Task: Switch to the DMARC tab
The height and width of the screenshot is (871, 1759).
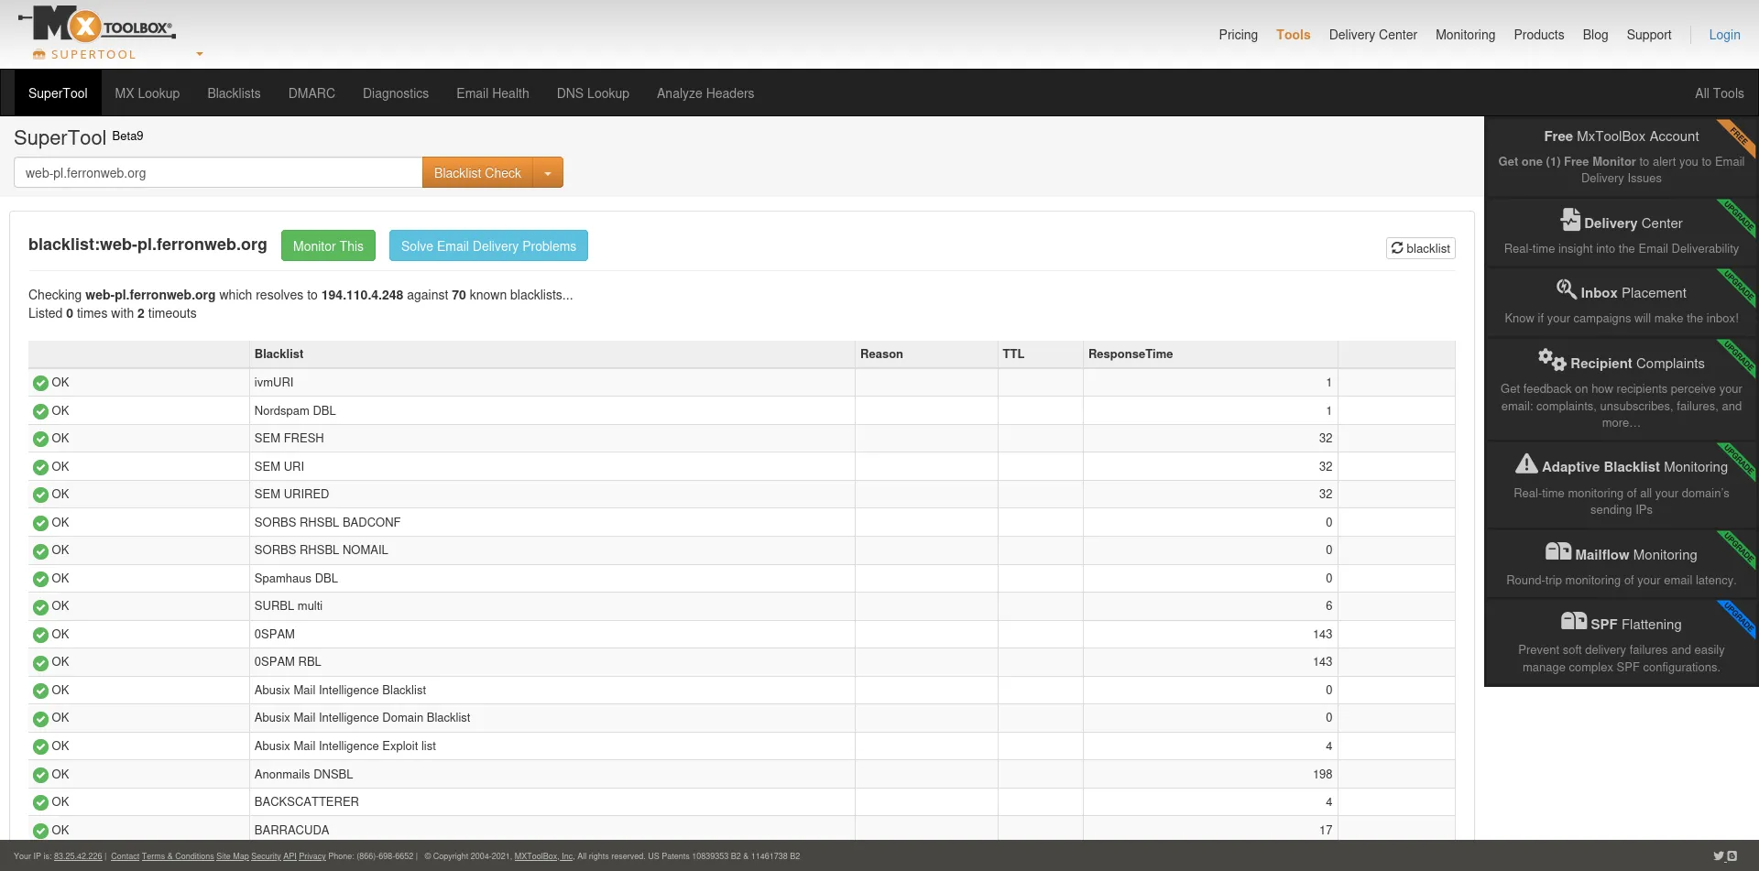Action: [x=311, y=93]
